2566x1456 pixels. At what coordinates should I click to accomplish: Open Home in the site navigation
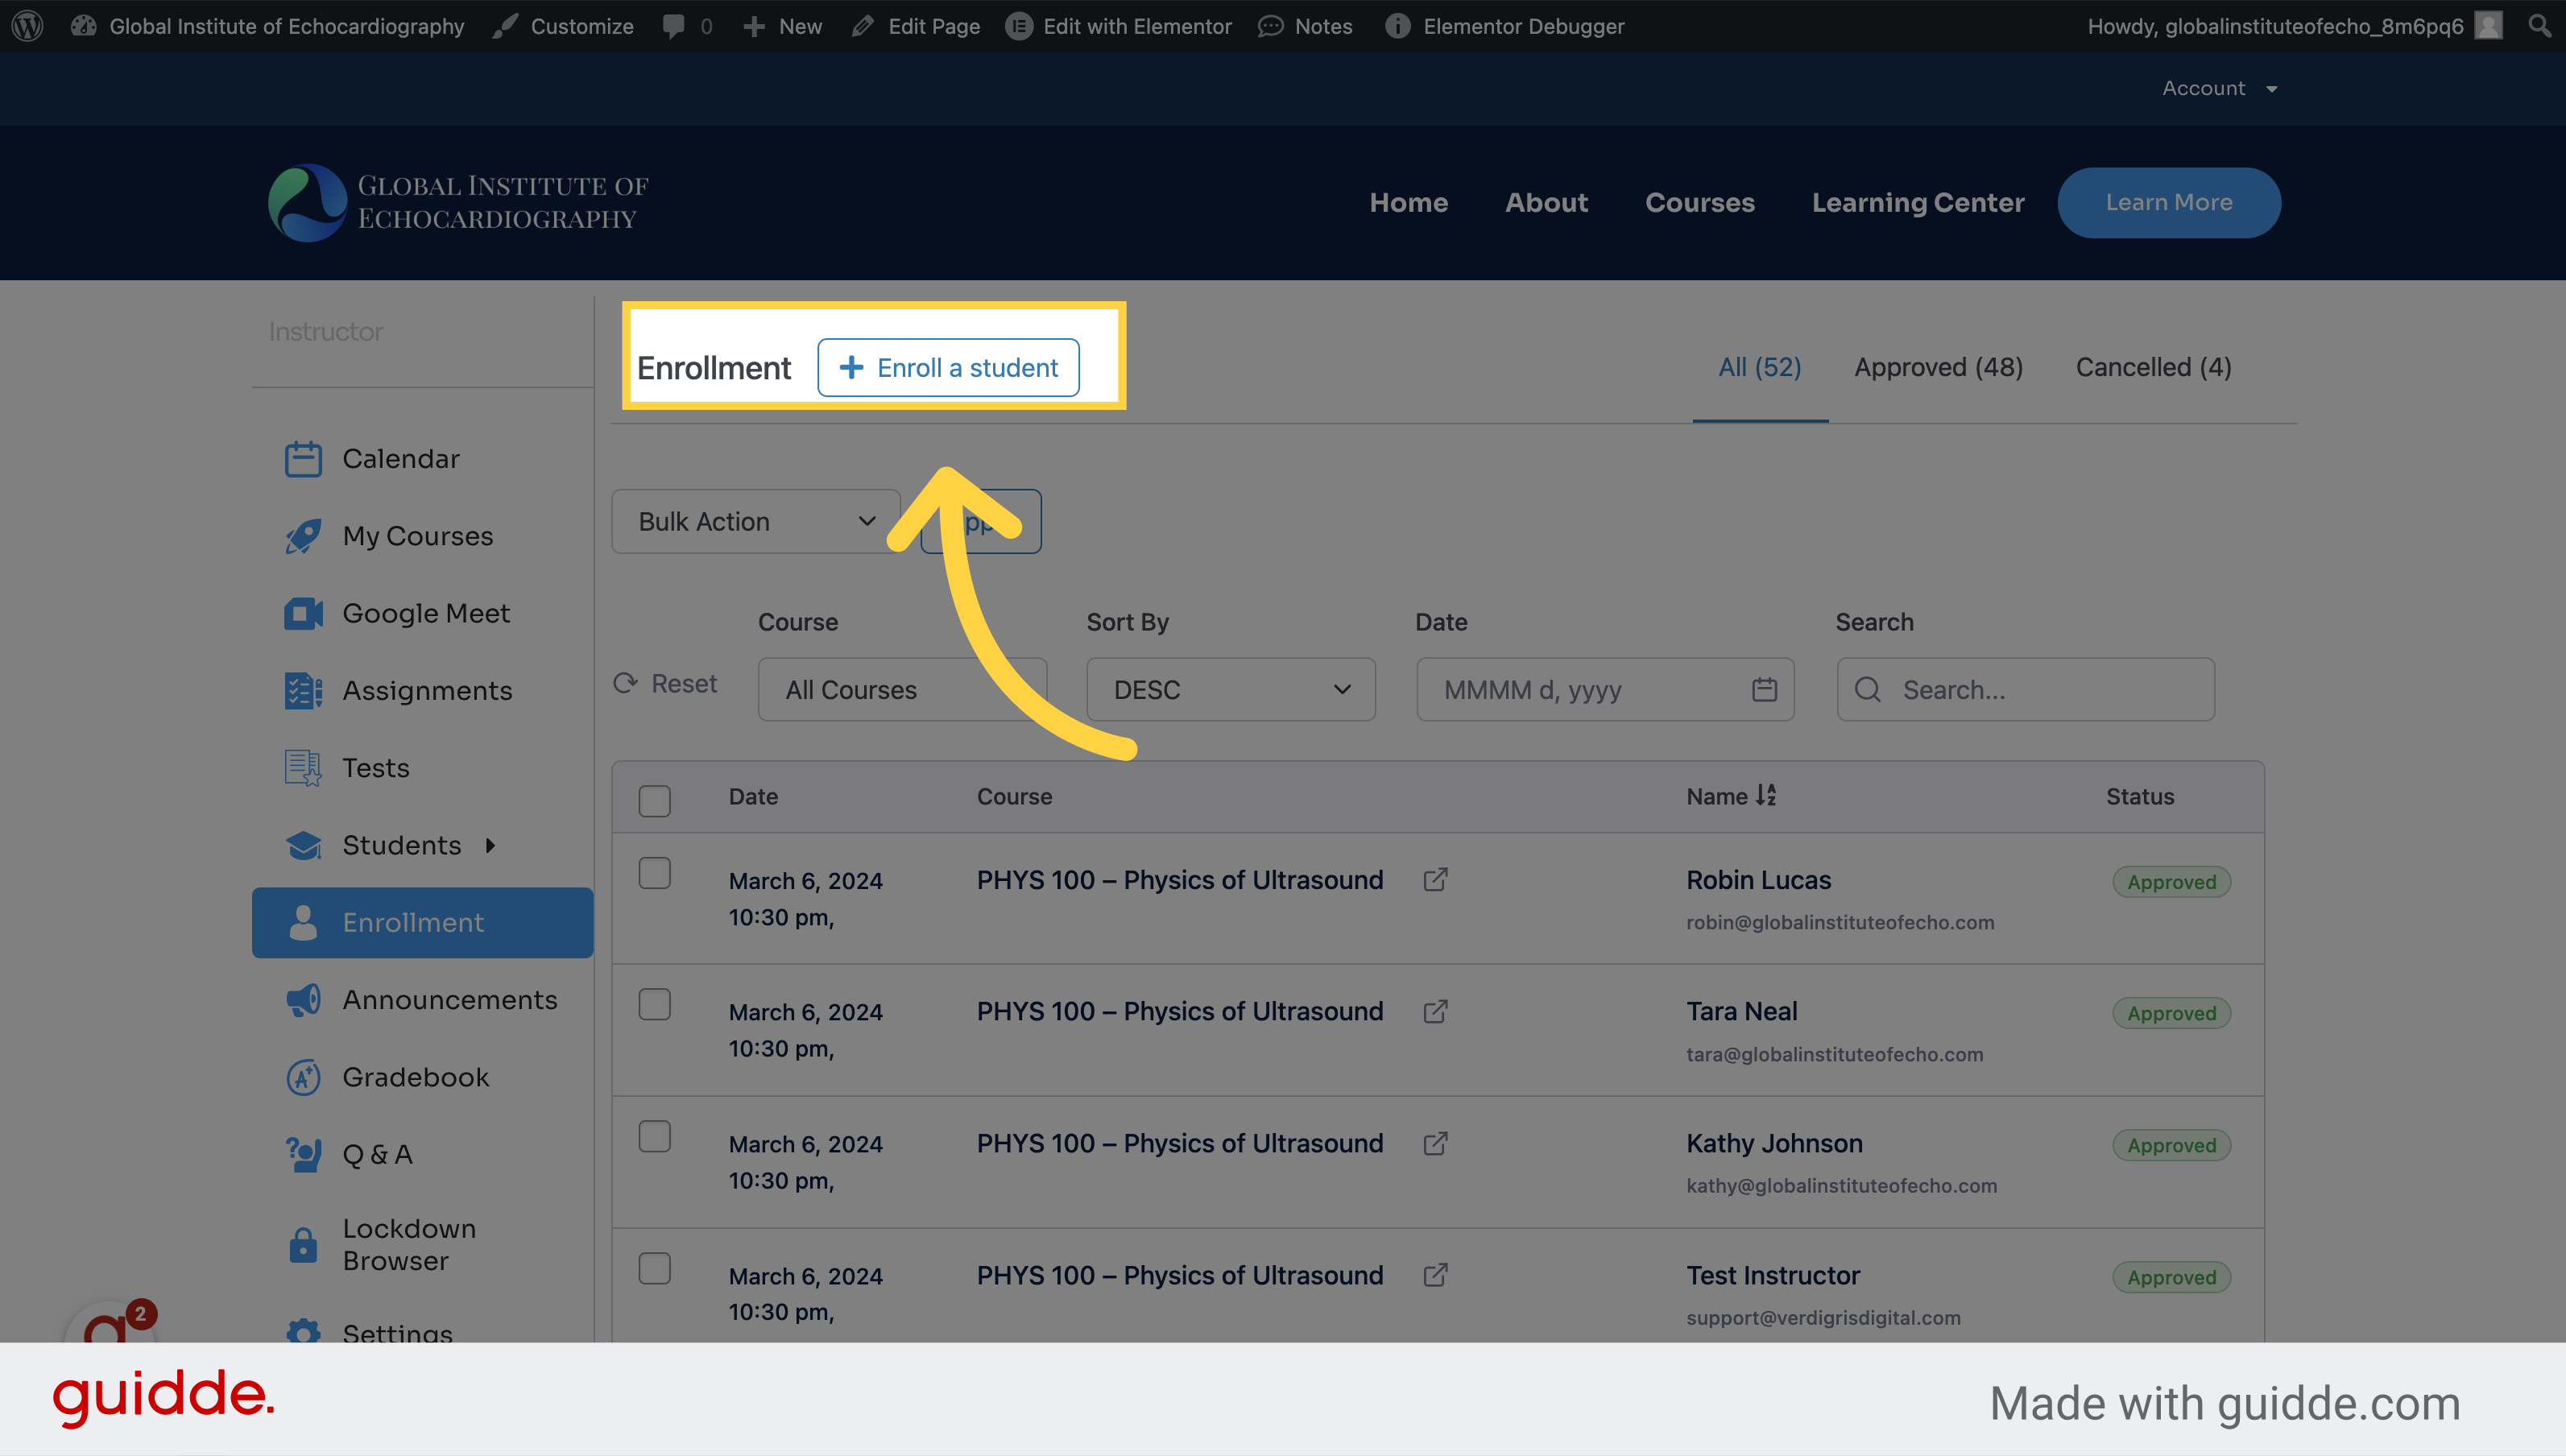1408,202
